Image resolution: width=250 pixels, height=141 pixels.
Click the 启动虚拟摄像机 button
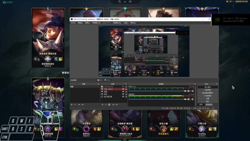point(207,93)
